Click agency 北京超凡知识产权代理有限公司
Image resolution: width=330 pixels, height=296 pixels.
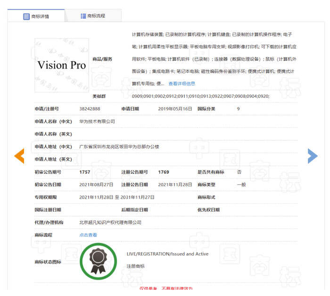pos(110,223)
